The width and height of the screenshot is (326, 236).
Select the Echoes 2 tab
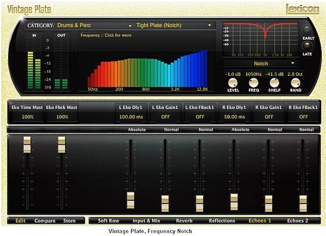point(298,221)
